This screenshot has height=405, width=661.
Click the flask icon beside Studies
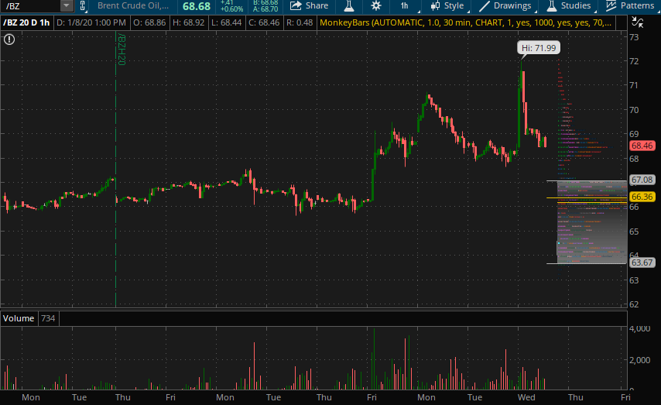click(x=551, y=6)
